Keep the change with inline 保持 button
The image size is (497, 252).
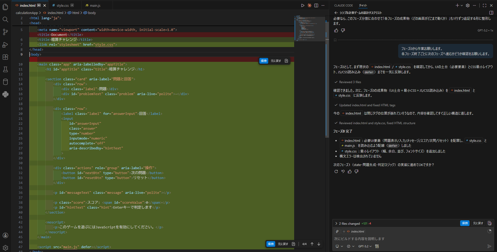click(264, 61)
